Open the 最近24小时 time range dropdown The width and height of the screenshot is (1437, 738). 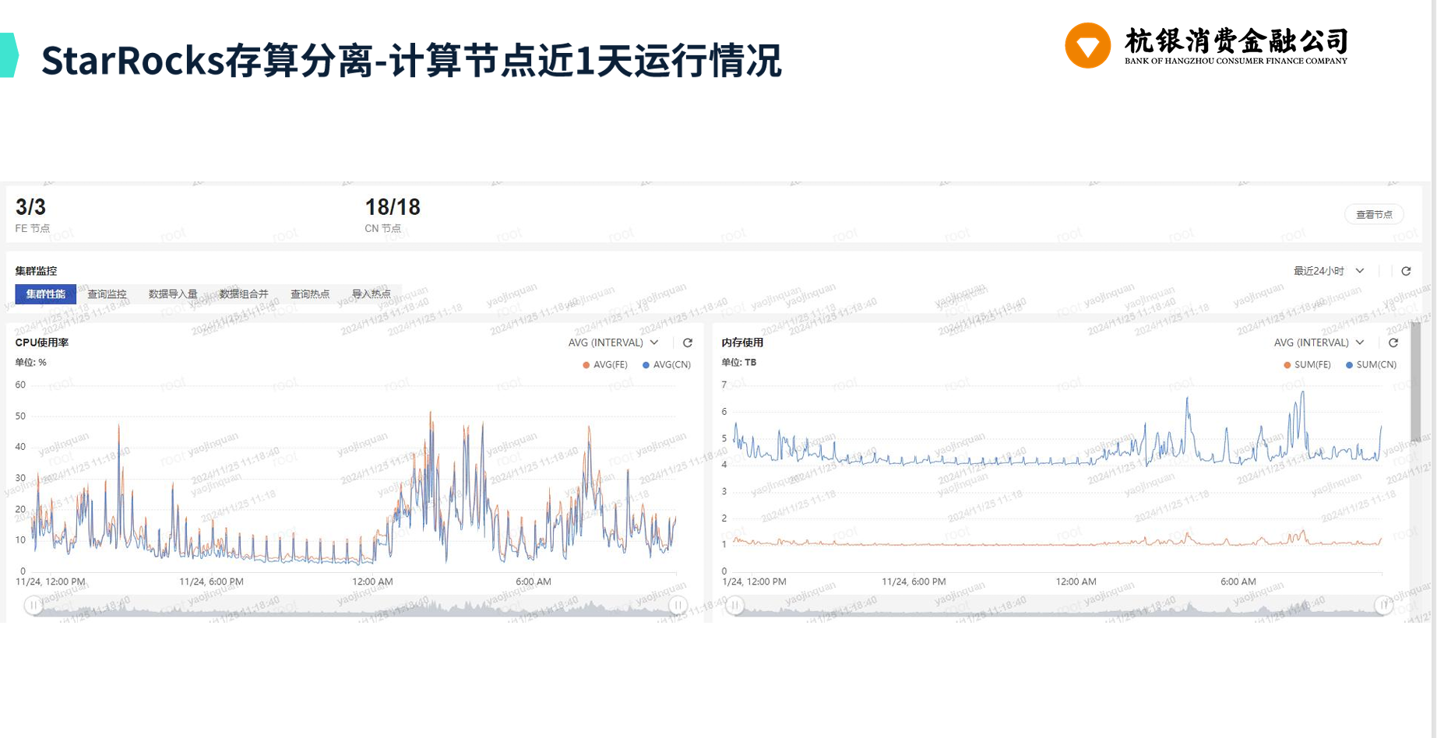pyautogui.click(x=1329, y=271)
